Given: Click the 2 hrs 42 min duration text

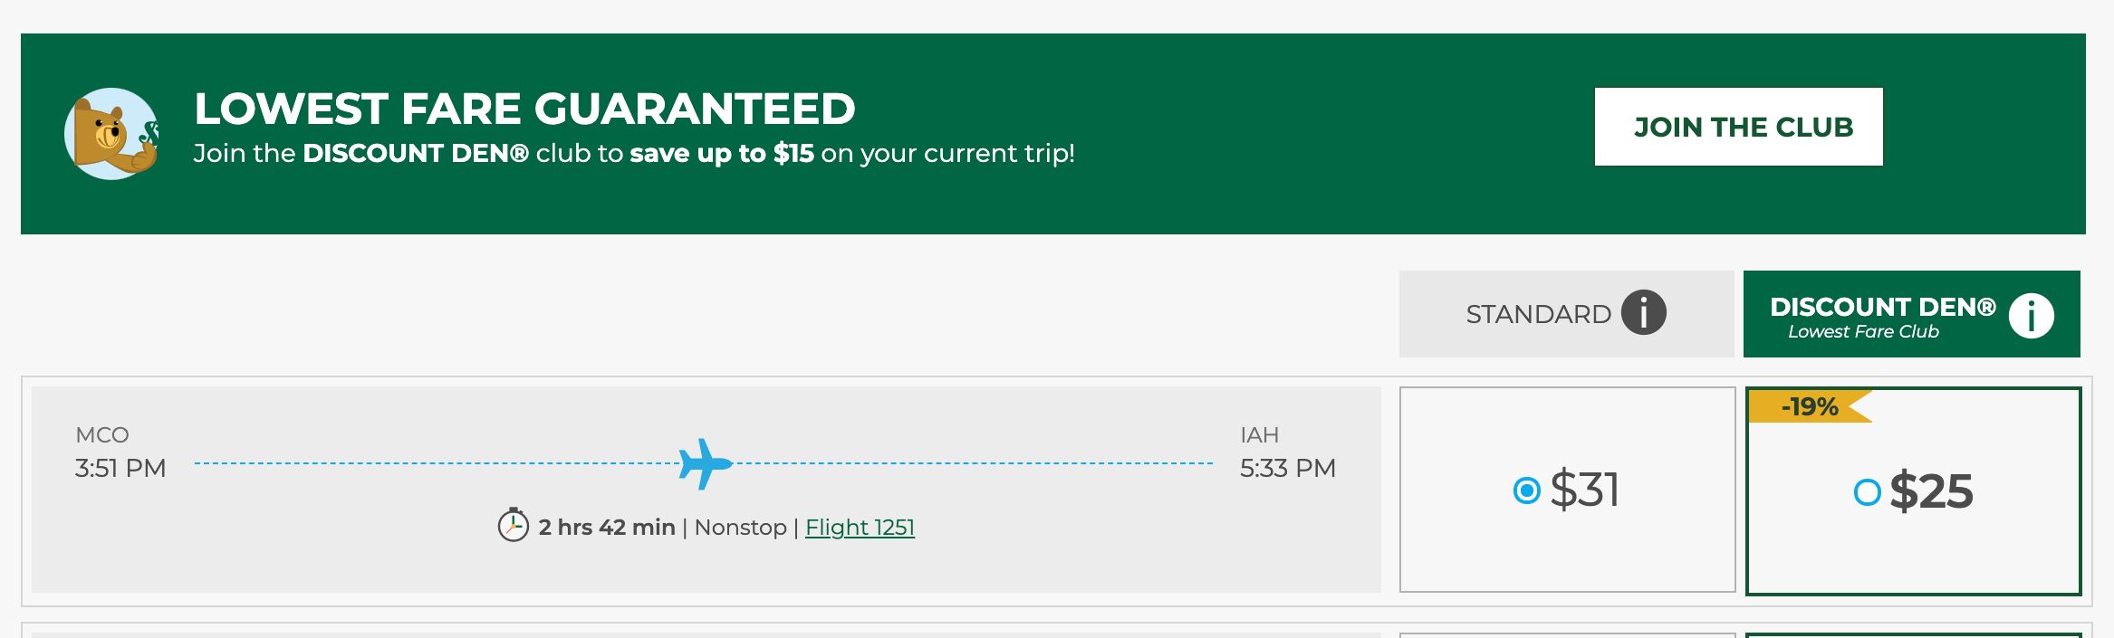Looking at the screenshot, I should coord(606,527).
